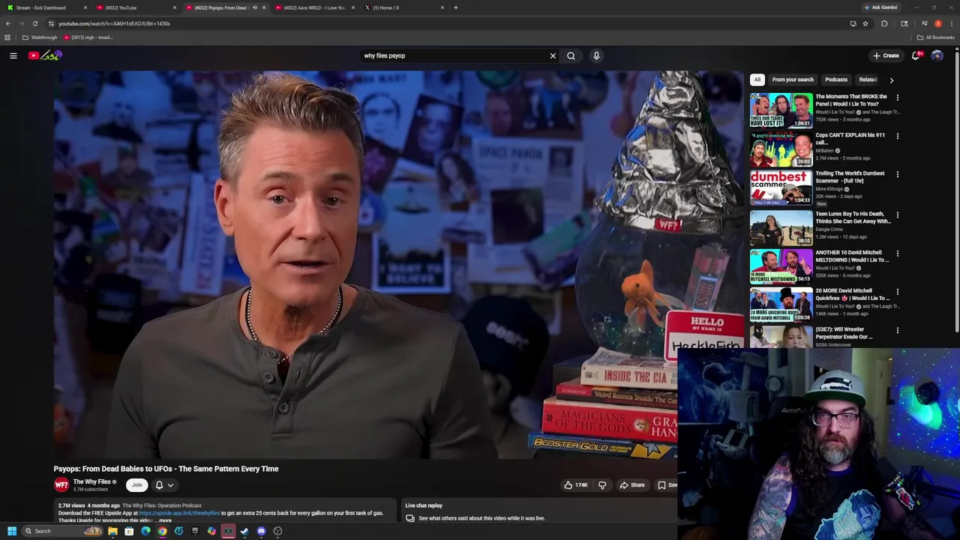This screenshot has width=960, height=540.
Task: Show more filter chips with arrow
Action: pos(891,79)
